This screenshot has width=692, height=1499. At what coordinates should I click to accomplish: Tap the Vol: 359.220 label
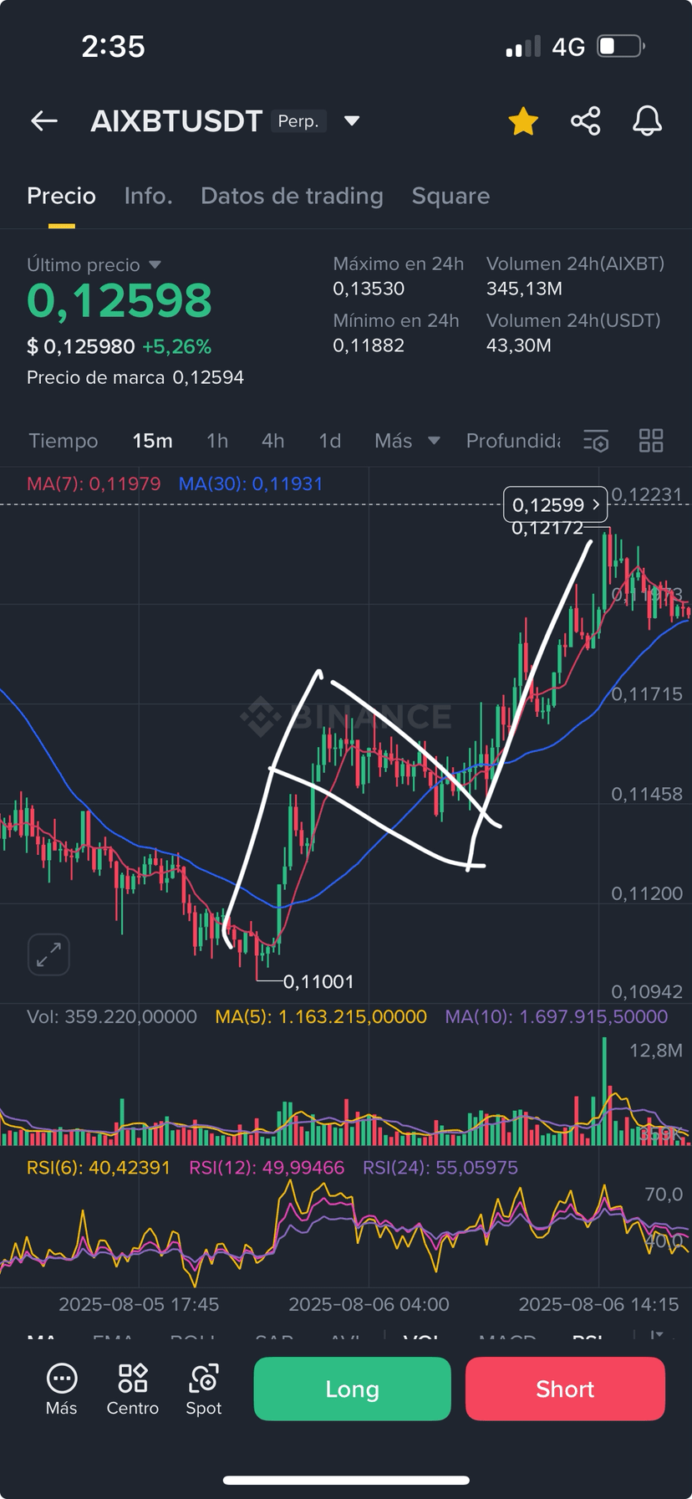[112, 1016]
